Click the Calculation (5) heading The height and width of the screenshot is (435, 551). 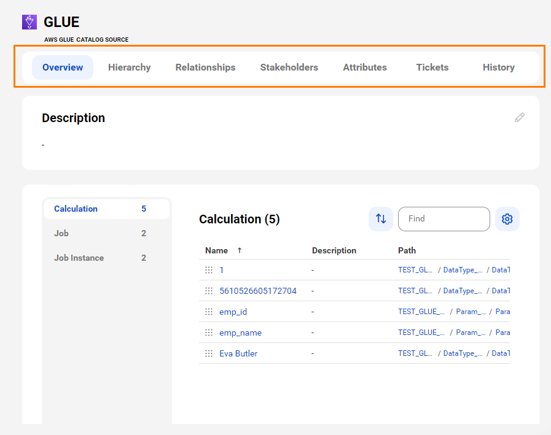240,219
